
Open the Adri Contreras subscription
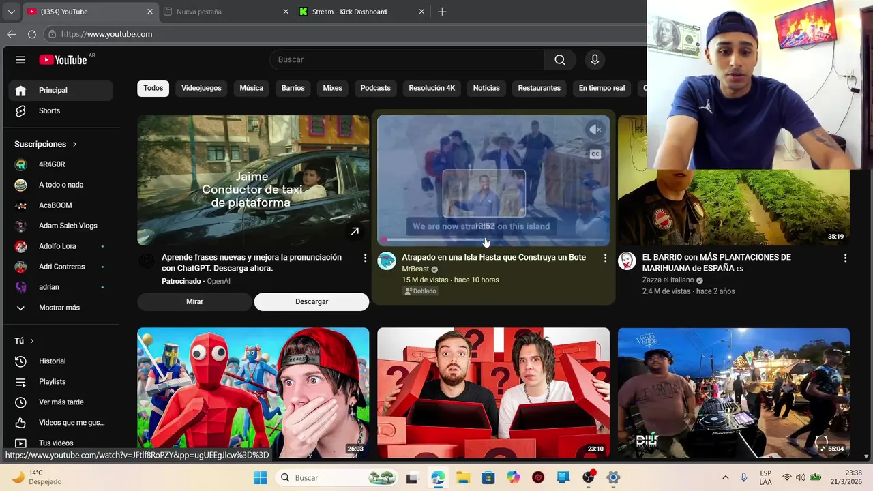pyautogui.click(x=61, y=267)
